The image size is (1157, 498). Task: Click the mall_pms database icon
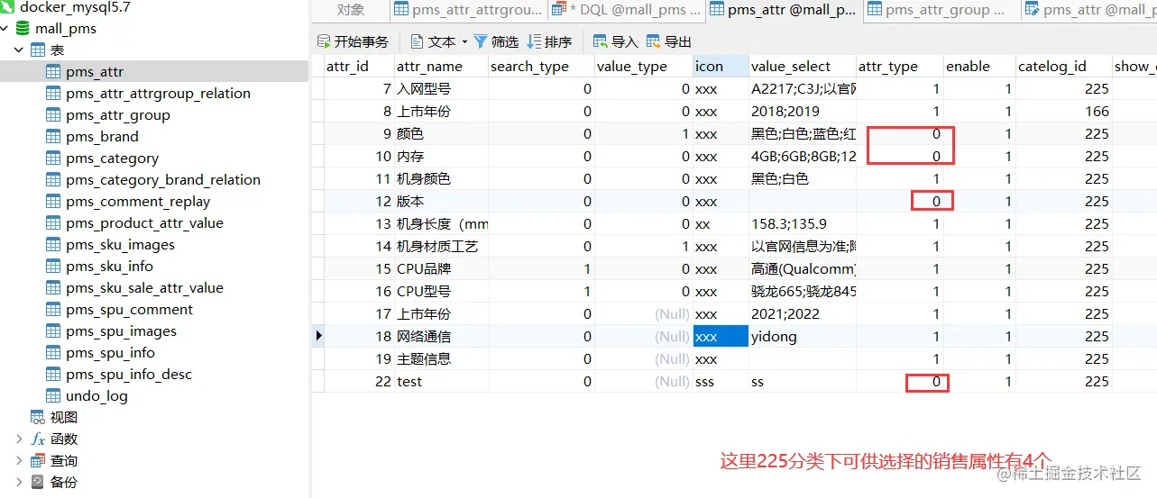(23, 29)
